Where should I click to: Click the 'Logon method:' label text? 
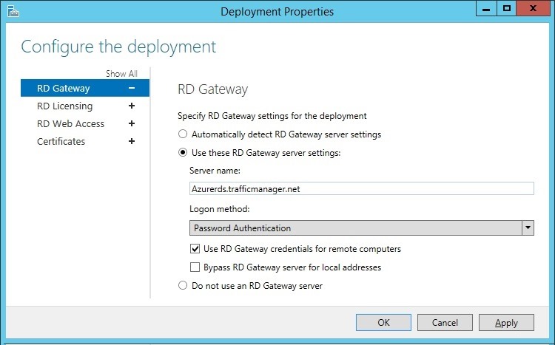coord(220,209)
